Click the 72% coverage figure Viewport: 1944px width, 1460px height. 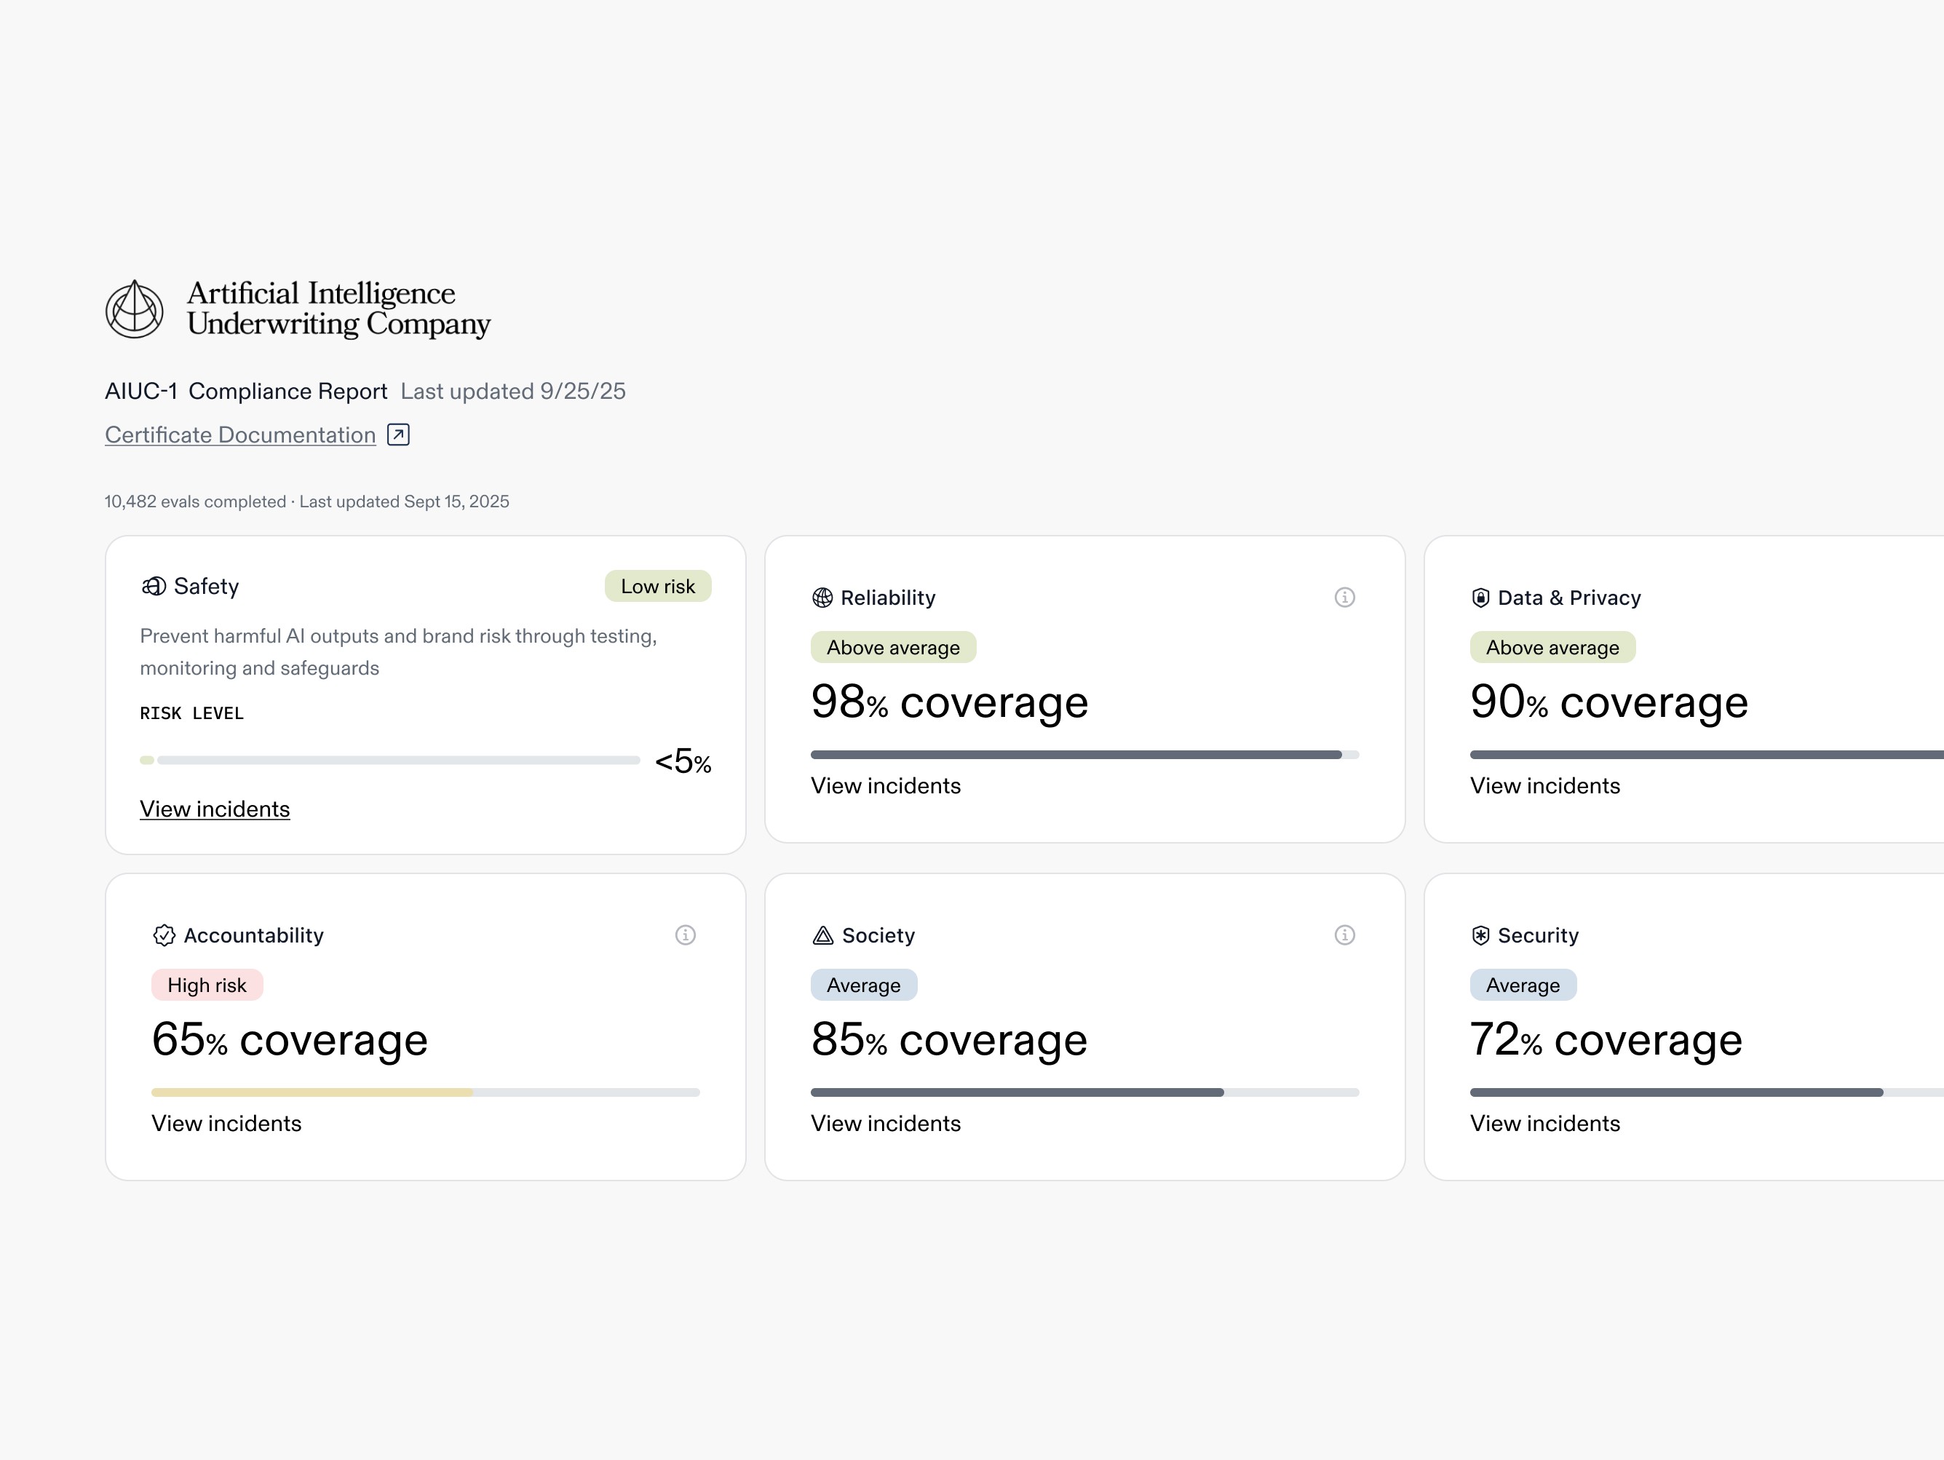tap(1606, 1040)
